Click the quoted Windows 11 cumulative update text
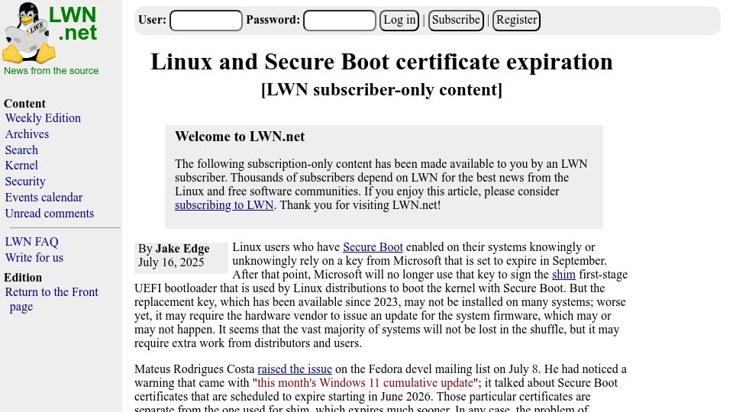 [x=365, y=383]
